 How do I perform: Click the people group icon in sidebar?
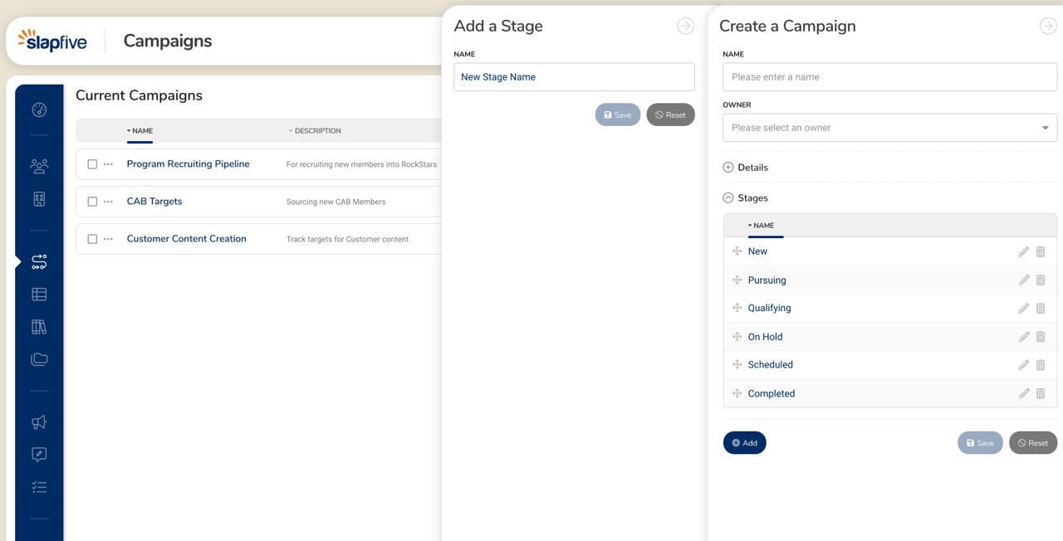click(x=39, y=166)
